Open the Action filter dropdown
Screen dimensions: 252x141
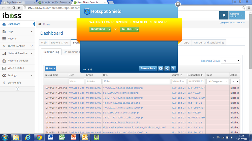point(235,81)
